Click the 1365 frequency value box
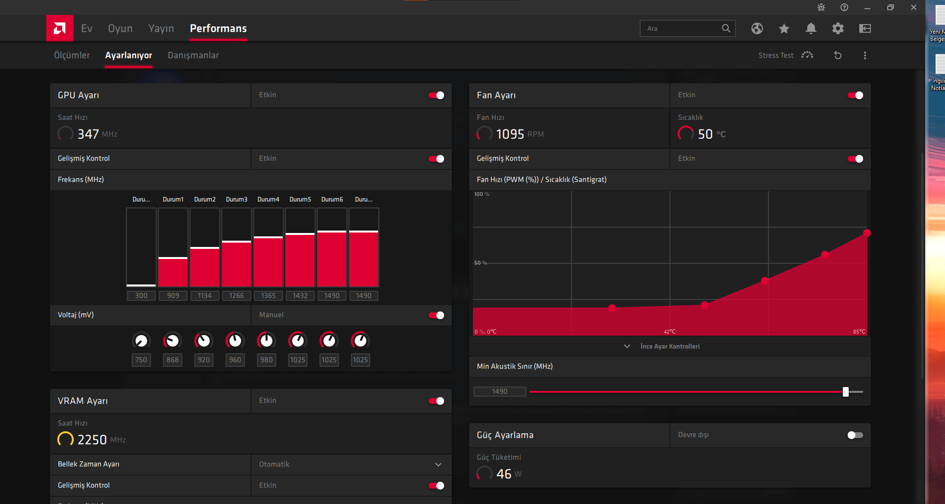 (268, 296)
